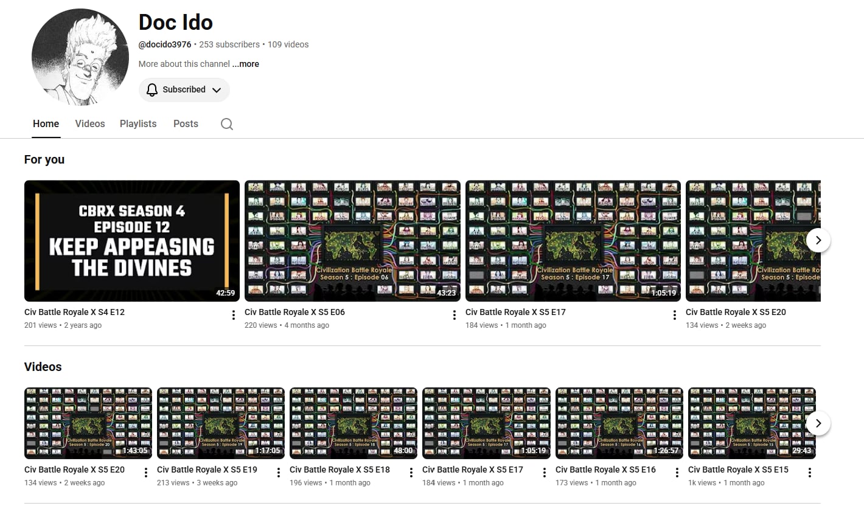The height and width of the screenshot is (506, 864).
Task: Show next videos in For you carousel
Action: pos(818,240)
